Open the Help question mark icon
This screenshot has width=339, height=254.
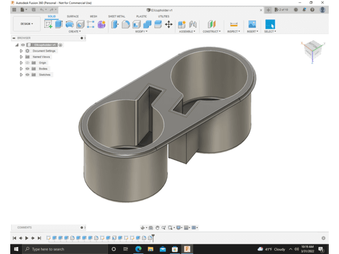(x=313, y=10)
